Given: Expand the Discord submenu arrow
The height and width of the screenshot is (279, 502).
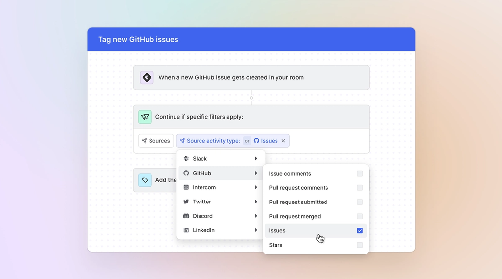Looking at the screenshot, I should 256,216.
